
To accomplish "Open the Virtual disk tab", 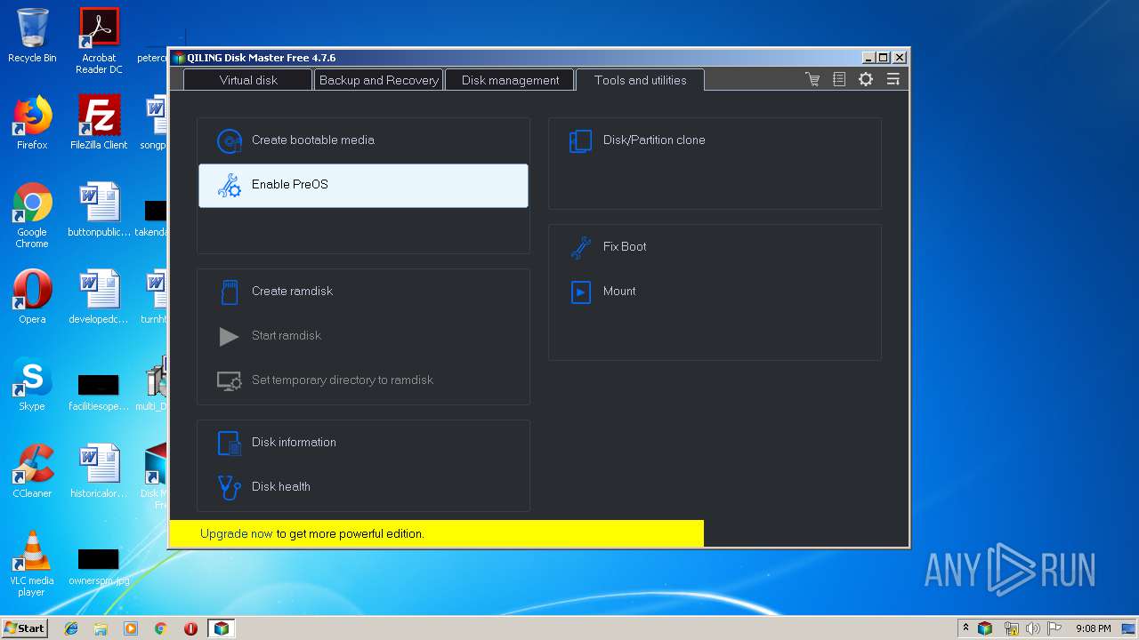I will tap(248, 80).
